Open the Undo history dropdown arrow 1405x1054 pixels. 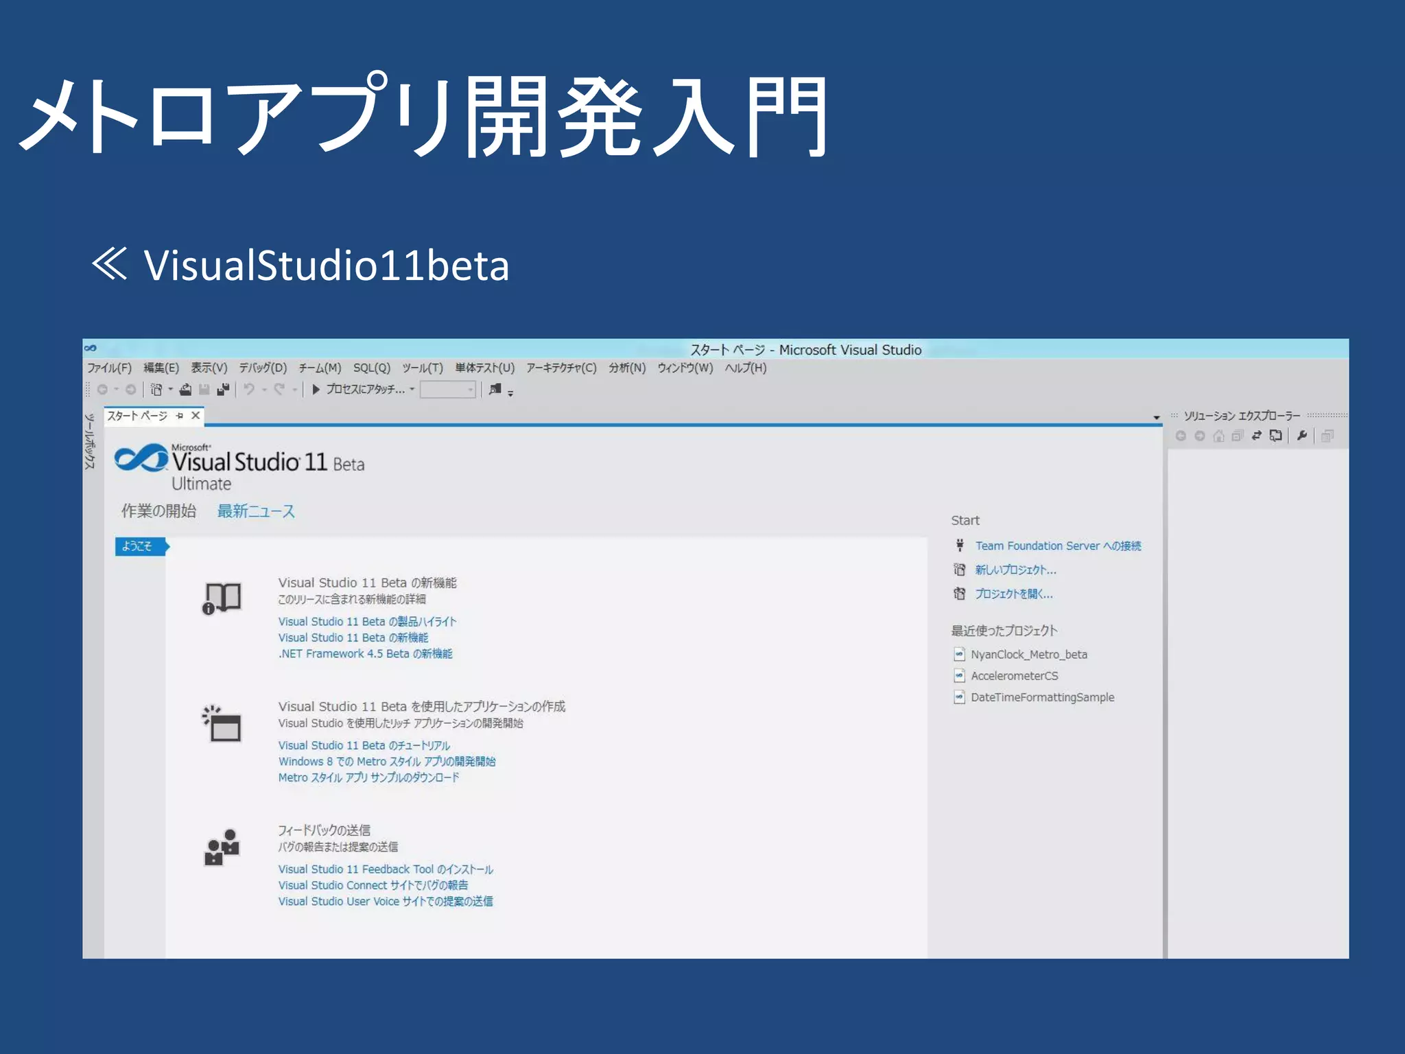tap(264, 390)
